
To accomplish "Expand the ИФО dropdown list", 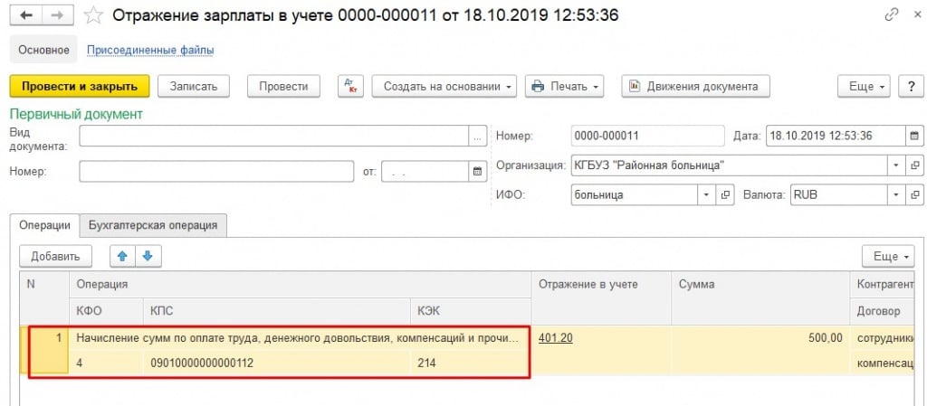I will pyautogui.click(x=706, y=194).
